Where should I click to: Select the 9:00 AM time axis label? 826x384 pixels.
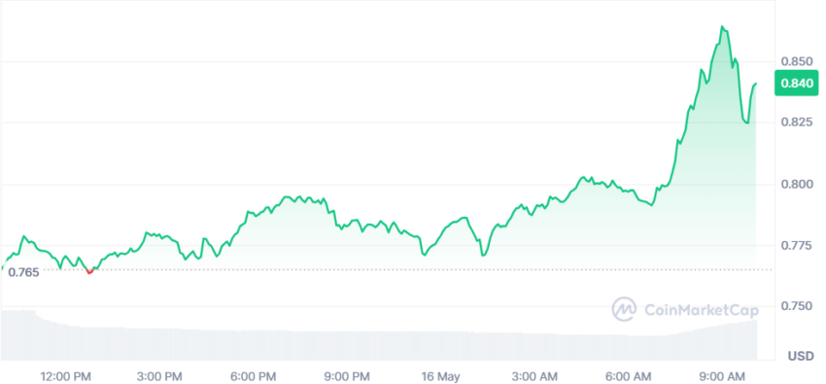click(720, 376)
